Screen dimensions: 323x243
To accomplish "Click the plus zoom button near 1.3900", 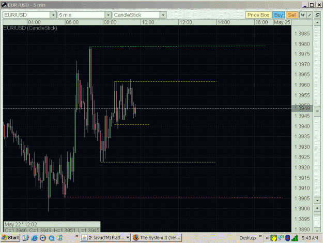I will (317, 208).
